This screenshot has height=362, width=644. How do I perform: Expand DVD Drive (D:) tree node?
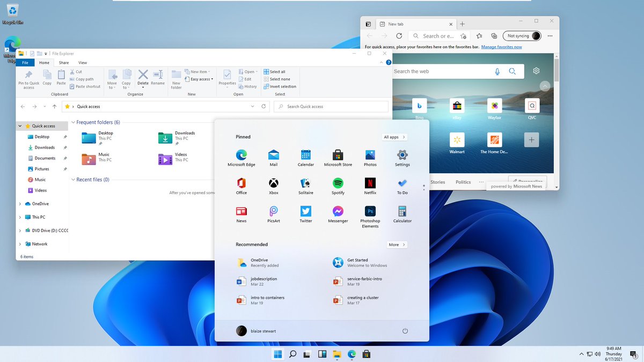coord(20,231)
